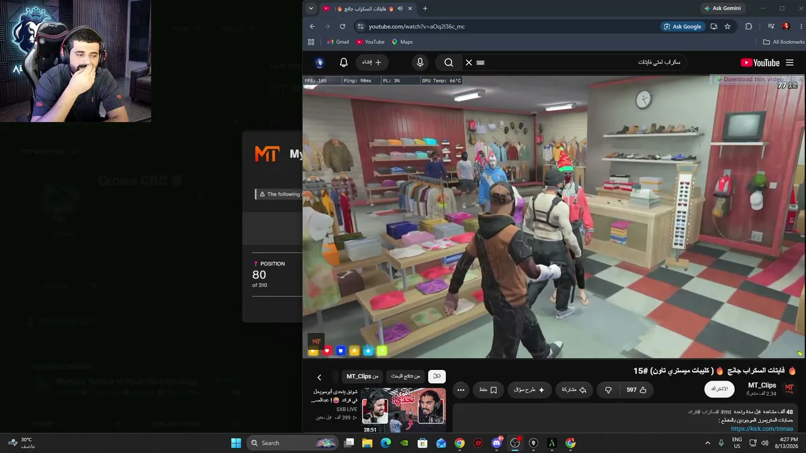Open NVIDIA app from taskbar
This screenshot has width=806, height=453.
point(404,443)
